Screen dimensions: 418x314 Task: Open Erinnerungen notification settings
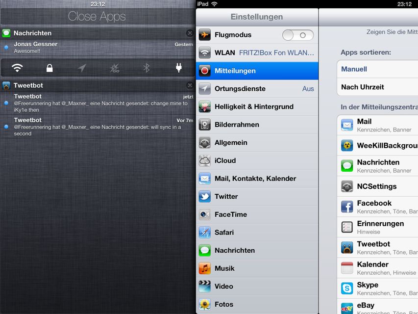(377, 227)
